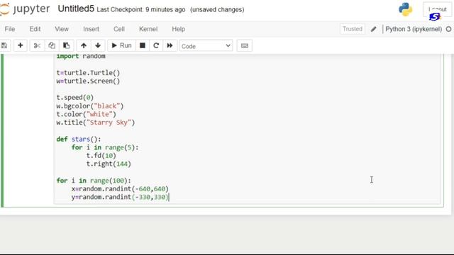
Task: Click the for i in range(5): line
Action: (x=105, y=147)
